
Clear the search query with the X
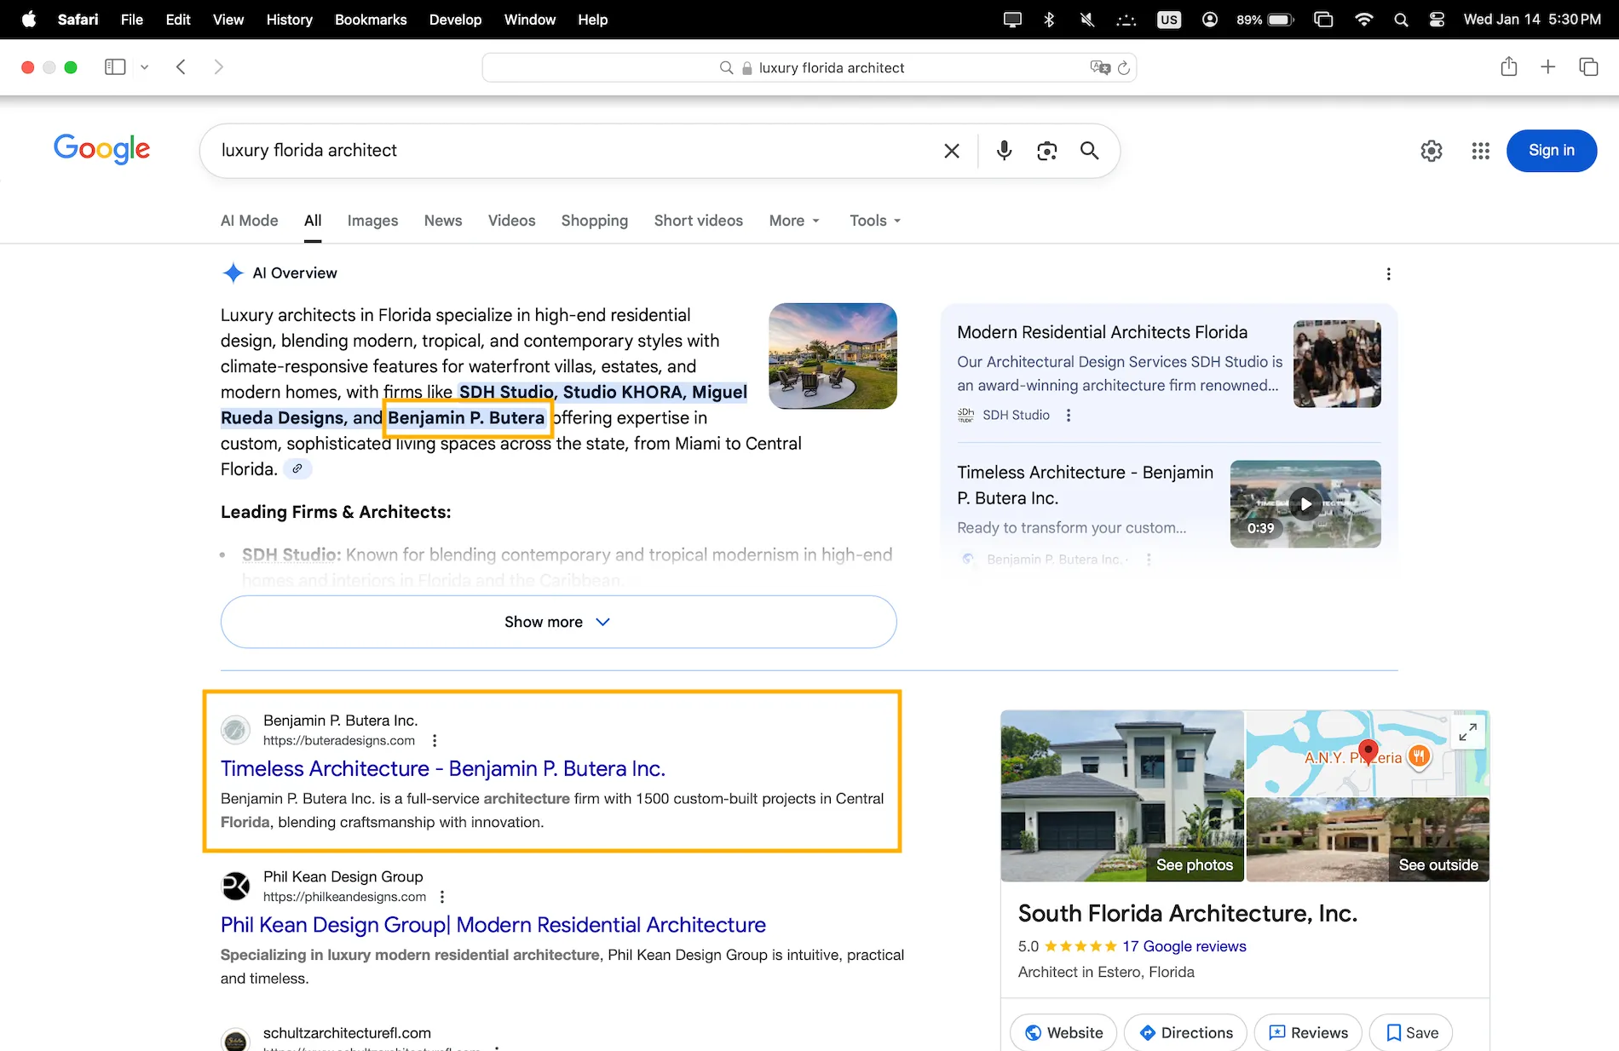pyautogui.click(x=952, y=151)
